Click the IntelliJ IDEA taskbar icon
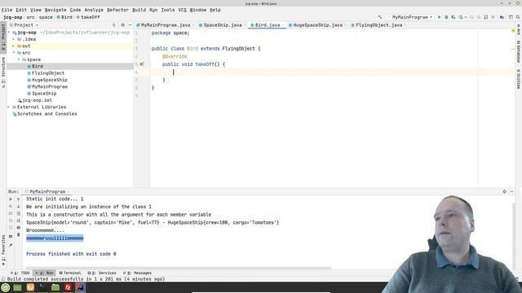 point(80,287)
